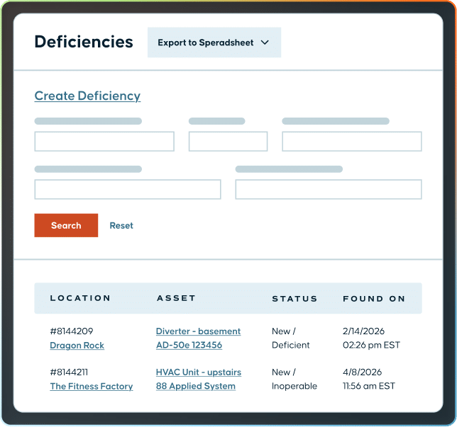The image size is (457, 427).
Task: Focus the first top-row filter field
Action: click(104, 142)
